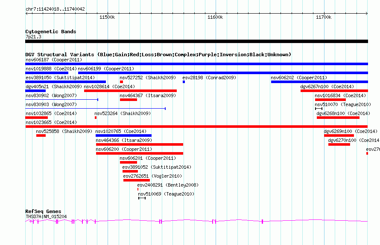Open the THSD7A|NM_015204 gene label
380x245 pixels.
click(46, 216)
